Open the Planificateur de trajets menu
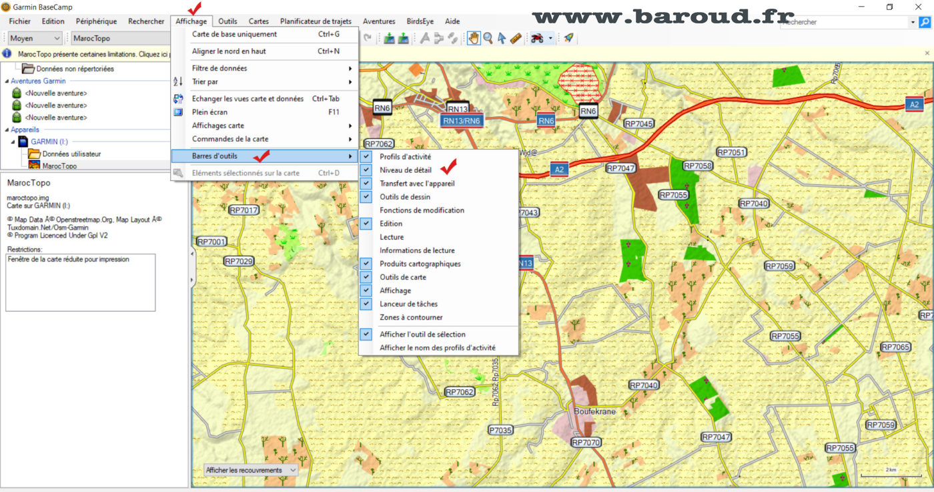The height and width of the screenshot is (492, 934). pyautogui.click(x=316, y=21)
